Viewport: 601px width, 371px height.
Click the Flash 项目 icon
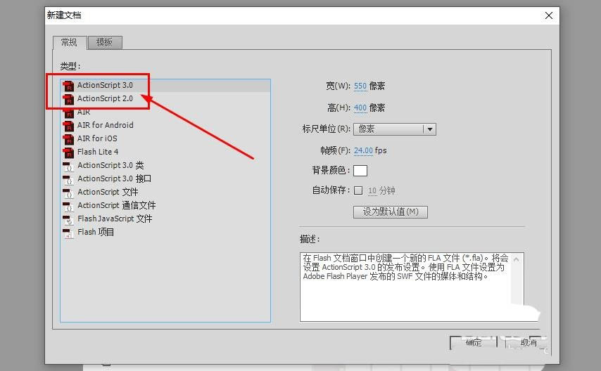[x=68, y=233]
